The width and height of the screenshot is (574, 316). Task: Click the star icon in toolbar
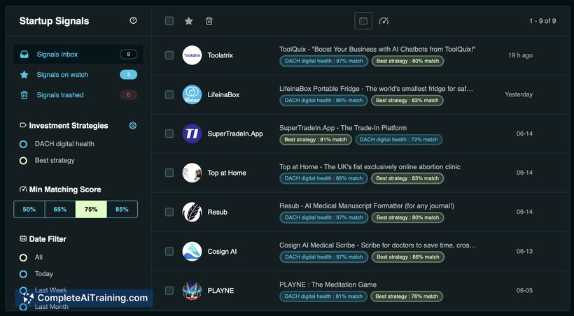point(189,21)
